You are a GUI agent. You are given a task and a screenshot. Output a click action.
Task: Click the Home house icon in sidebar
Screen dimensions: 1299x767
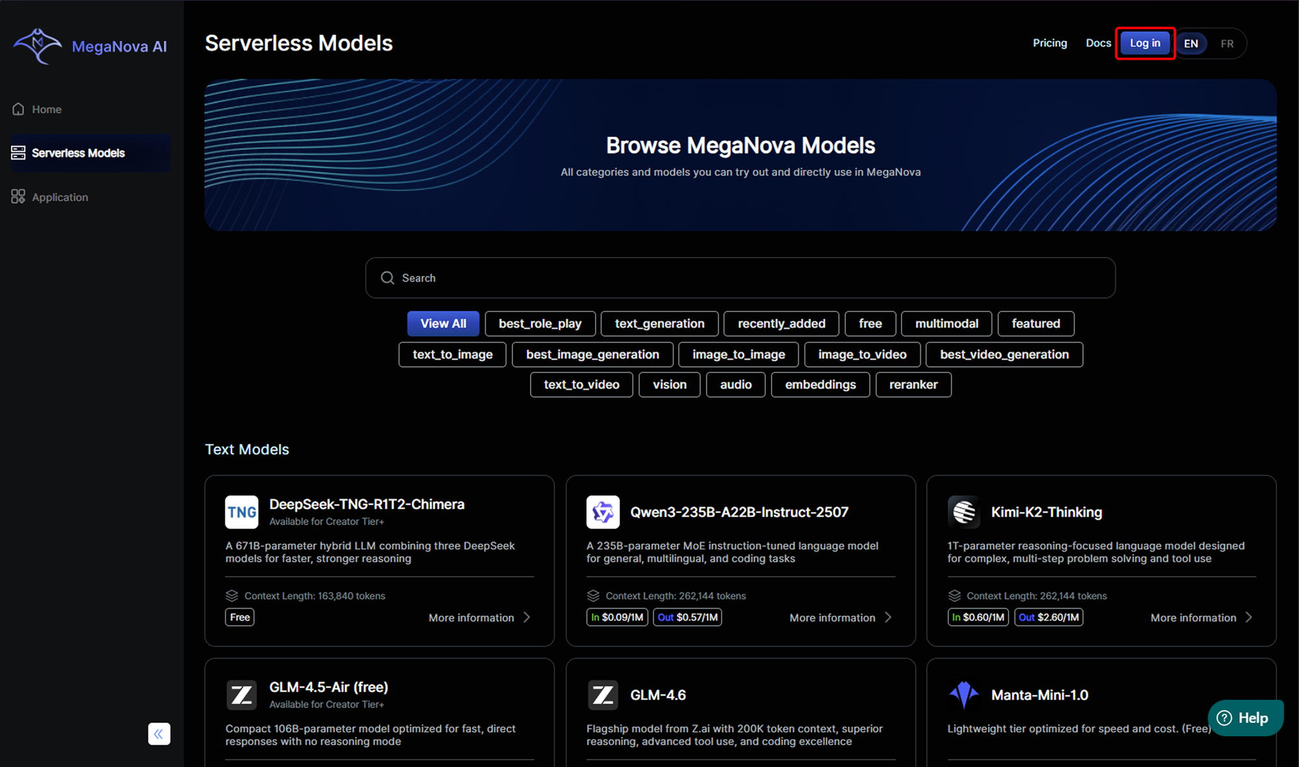[18, 109]
